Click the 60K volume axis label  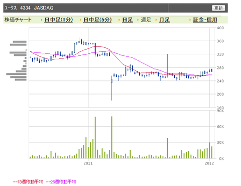[x=220, y=127]
